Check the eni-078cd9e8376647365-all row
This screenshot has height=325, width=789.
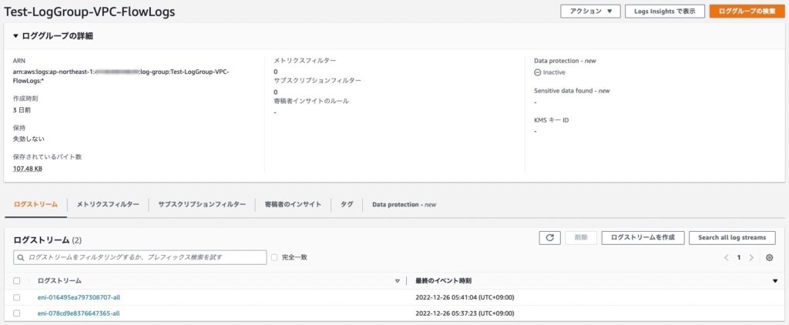coord(17,313)
